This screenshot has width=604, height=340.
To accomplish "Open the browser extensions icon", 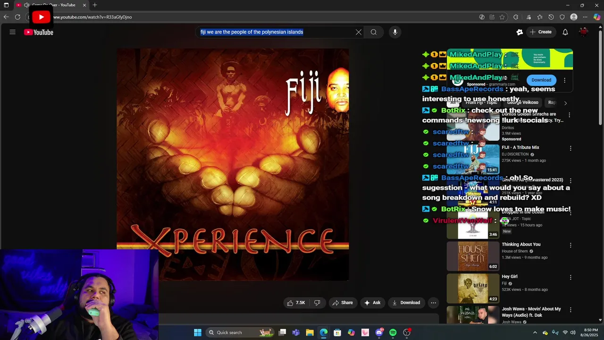I will (516, 17).
